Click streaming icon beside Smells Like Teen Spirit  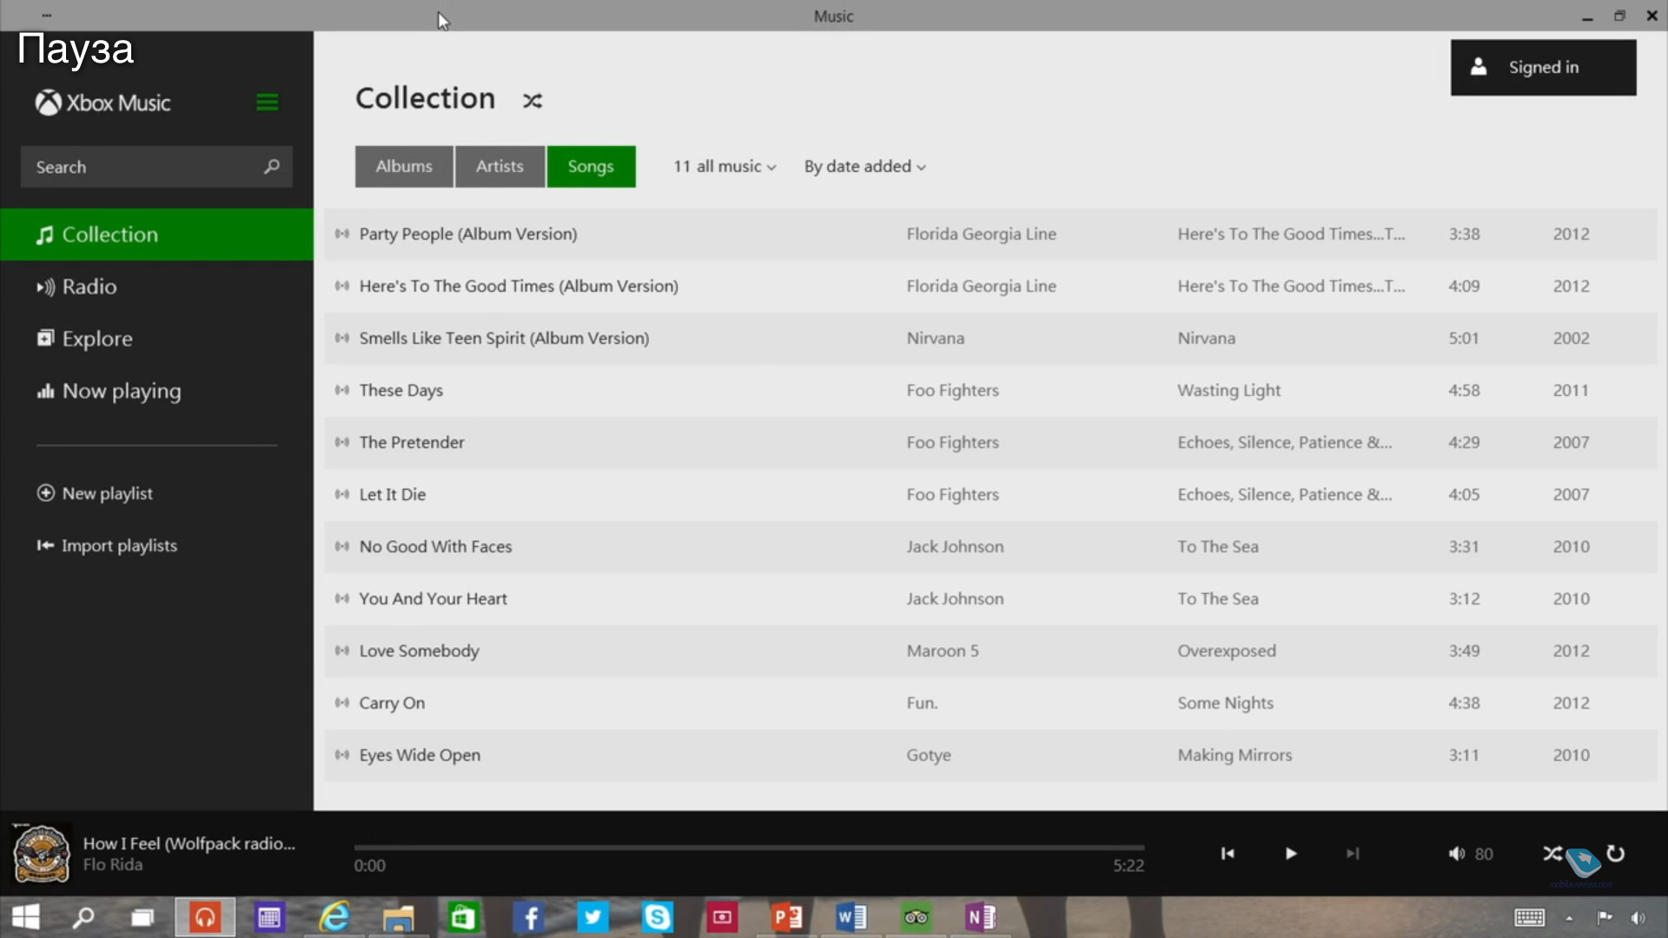click(342, 338)
